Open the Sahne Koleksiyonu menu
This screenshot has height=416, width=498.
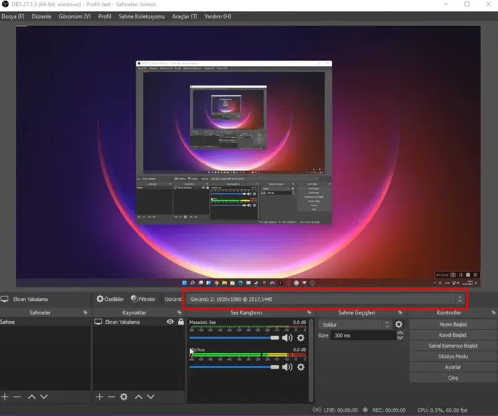click(142, 17)
